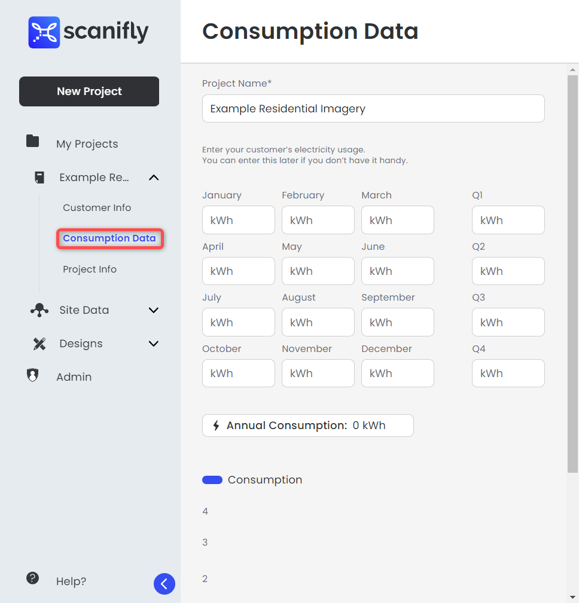Expand the Designs section
This screenshot has width=579, height=603.
click(x=154, y=344)
